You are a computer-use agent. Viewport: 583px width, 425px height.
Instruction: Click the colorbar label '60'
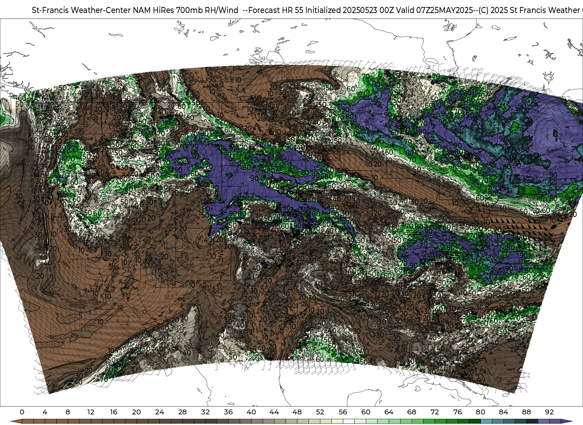366,412
